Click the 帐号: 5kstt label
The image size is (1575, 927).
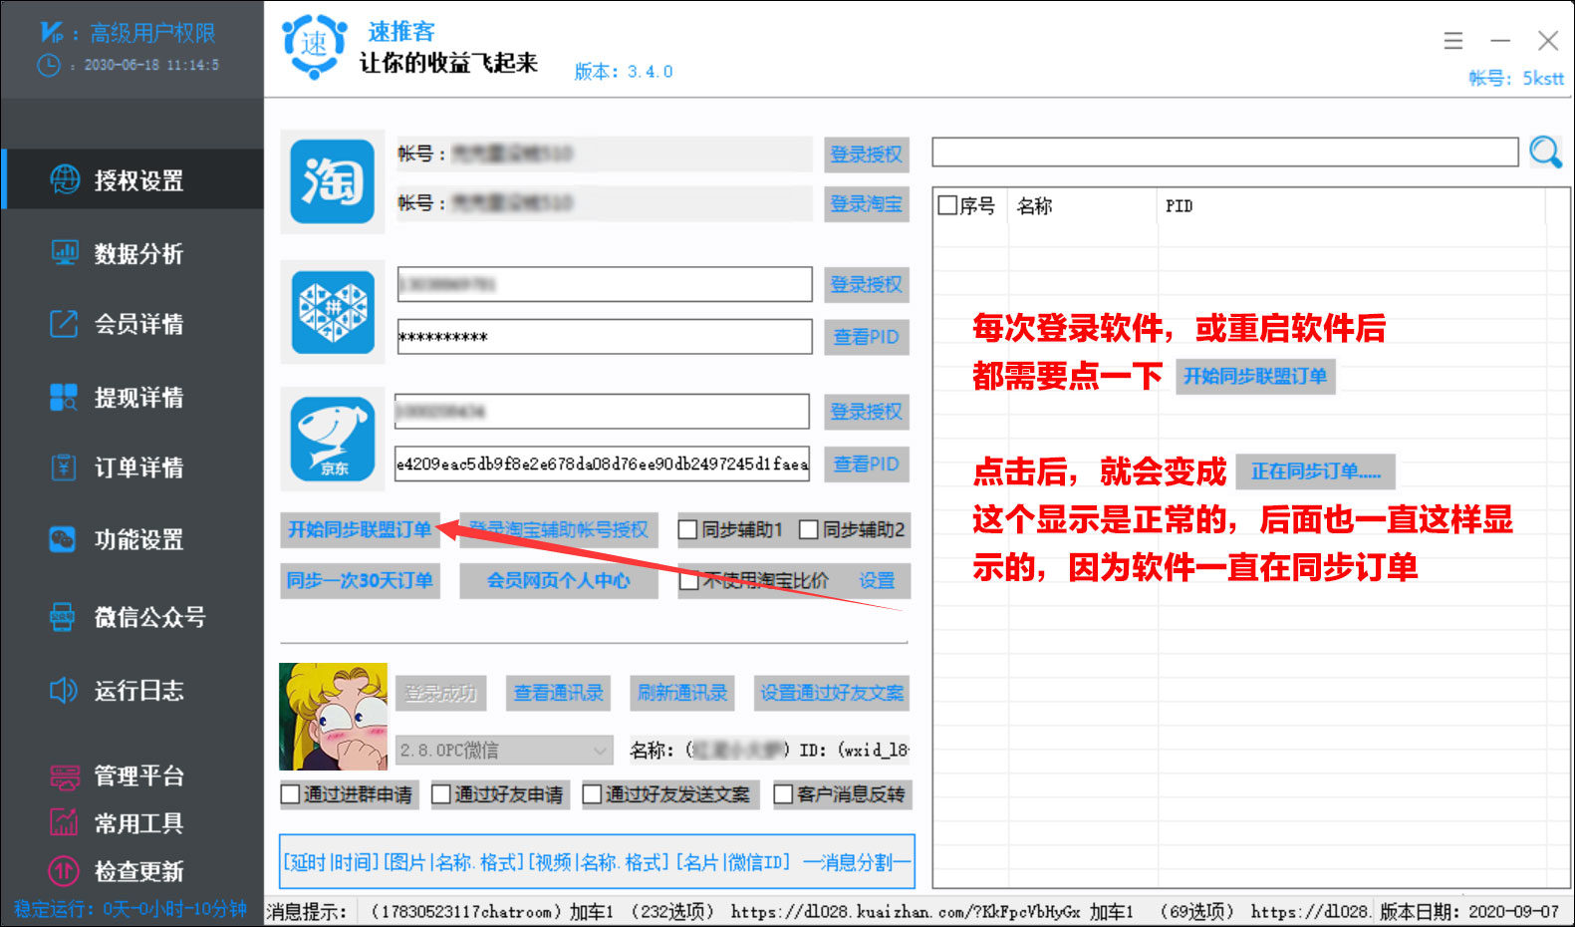click(x=1516, y=78)
